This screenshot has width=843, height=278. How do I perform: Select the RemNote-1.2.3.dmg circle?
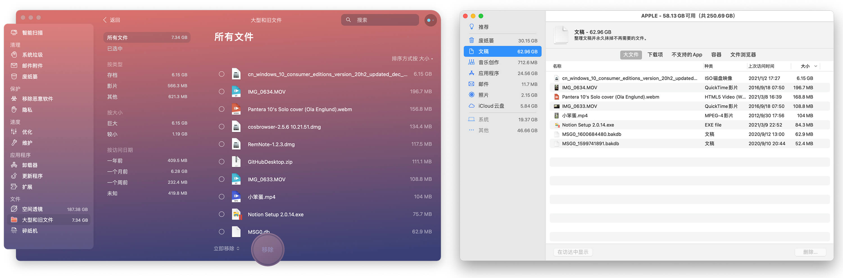[x=221, y=144]
